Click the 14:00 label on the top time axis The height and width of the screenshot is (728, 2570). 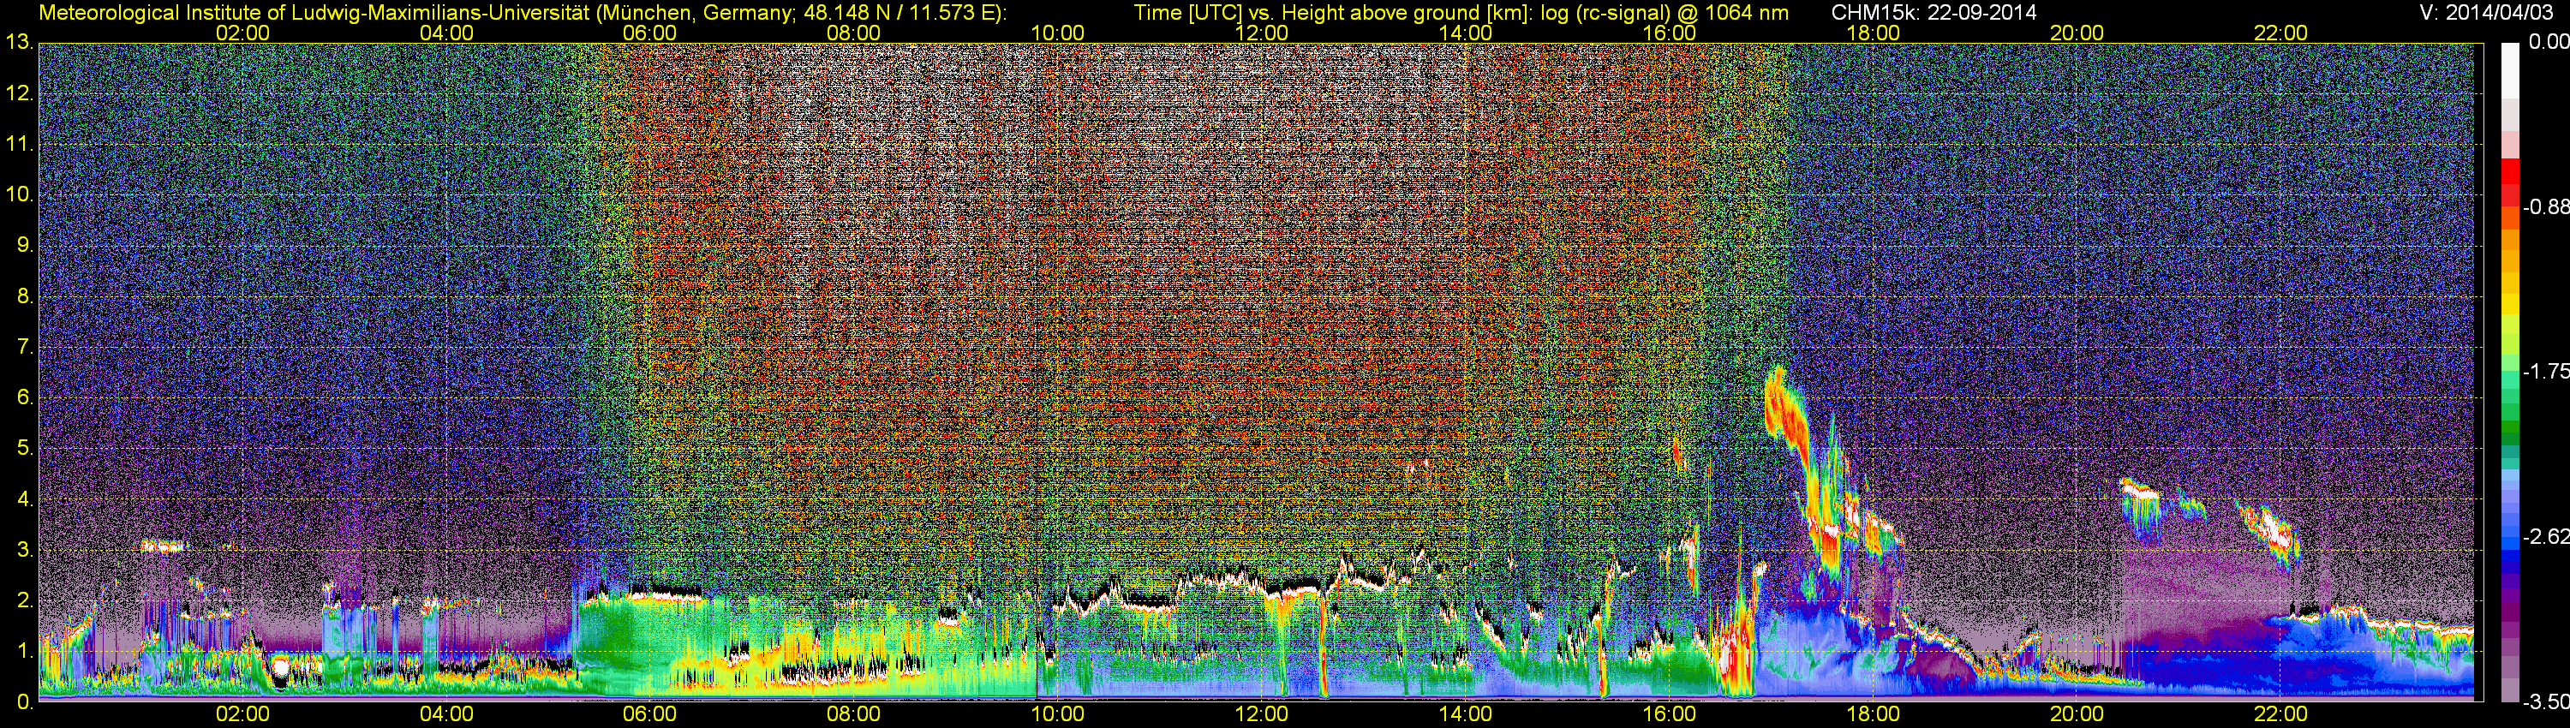1466,33
